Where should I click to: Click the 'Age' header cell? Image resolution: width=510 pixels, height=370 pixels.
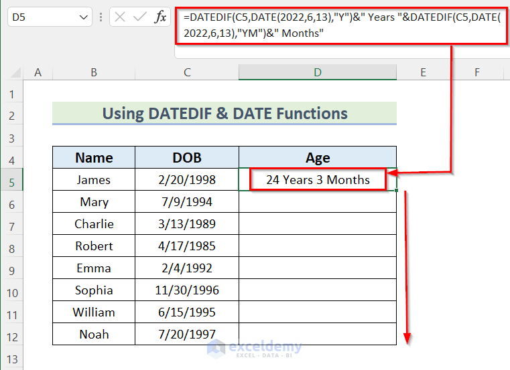pos(318,157)
